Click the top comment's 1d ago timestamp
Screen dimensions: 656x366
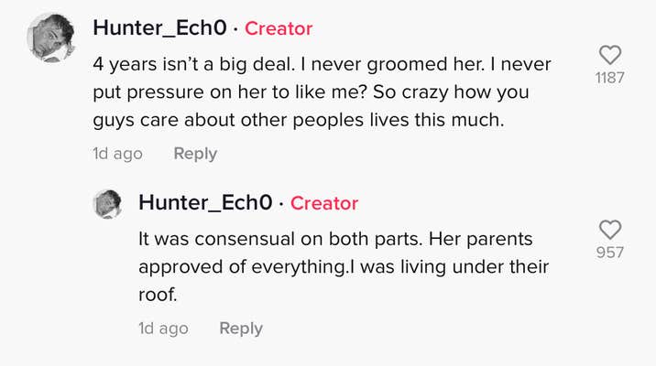(117, 154)
